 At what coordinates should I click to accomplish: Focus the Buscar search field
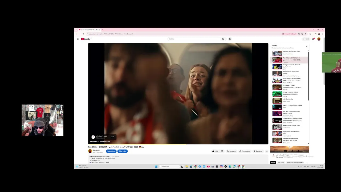point(194,39)
